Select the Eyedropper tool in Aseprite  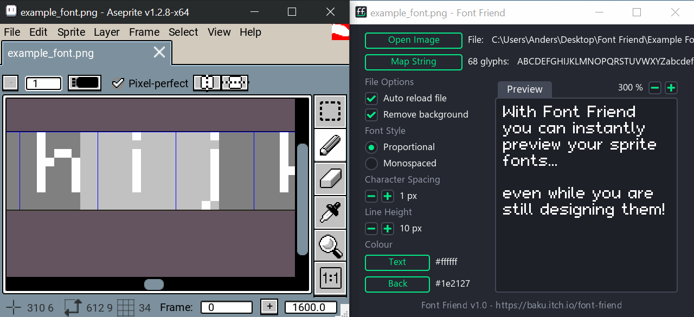[330, 212]
